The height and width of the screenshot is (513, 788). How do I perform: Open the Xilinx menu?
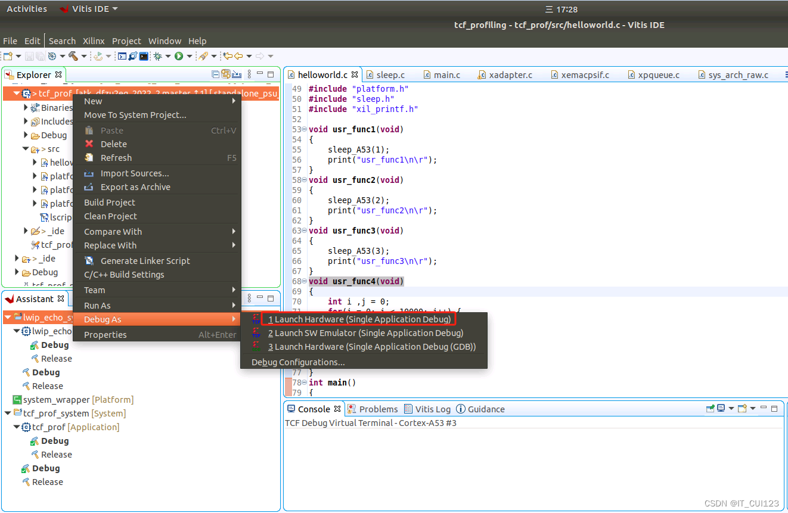click(x=94, y=41)
